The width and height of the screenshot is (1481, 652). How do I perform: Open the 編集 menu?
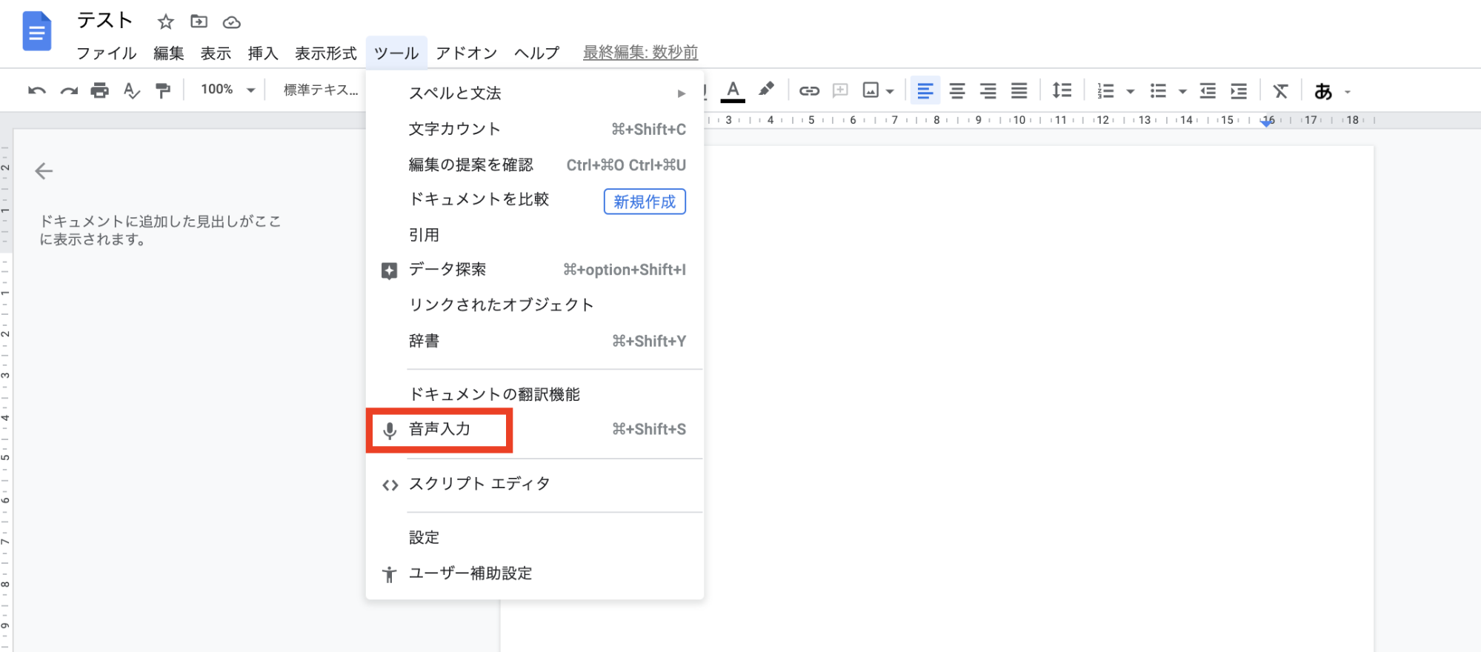tap(169, 53)
